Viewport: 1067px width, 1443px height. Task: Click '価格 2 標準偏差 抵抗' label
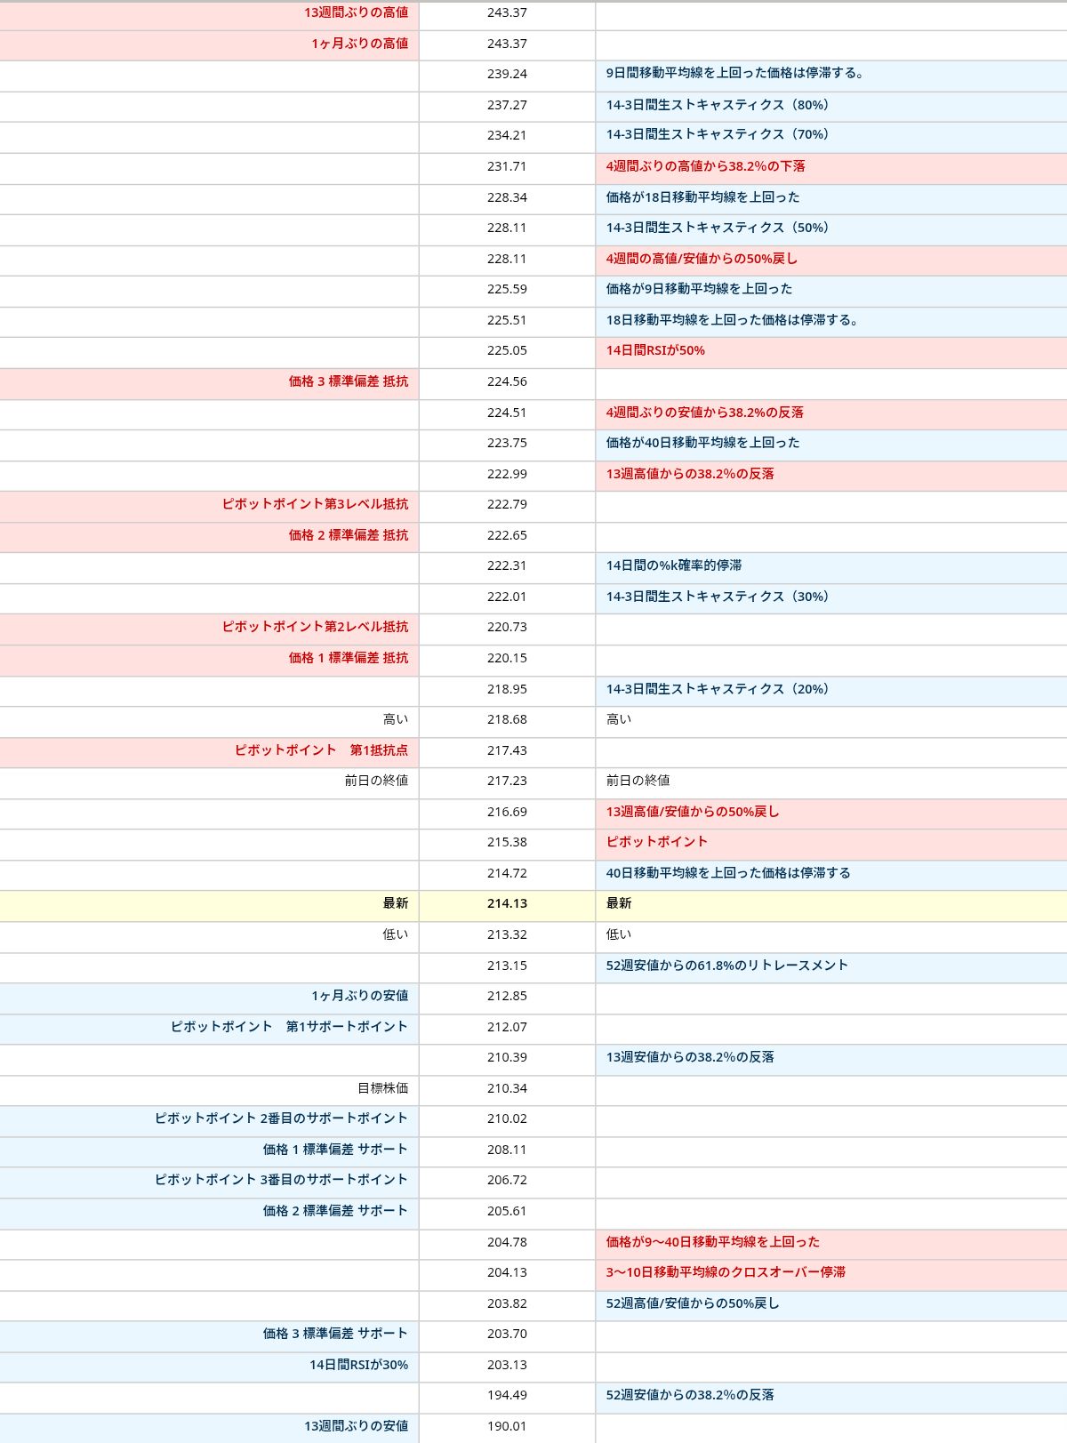349,535
